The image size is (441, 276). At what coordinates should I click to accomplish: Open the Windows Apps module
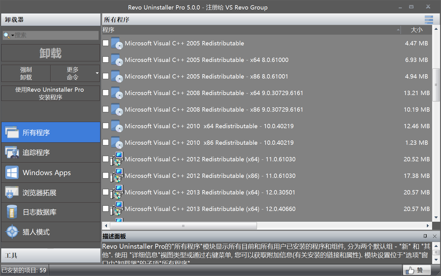(x=51, y=173)
